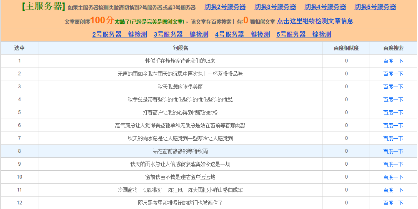The width and height of the screenshot is (418, 209).
Task: Switch to server 3 via 切换3号服务器
Action: point(275,7)
